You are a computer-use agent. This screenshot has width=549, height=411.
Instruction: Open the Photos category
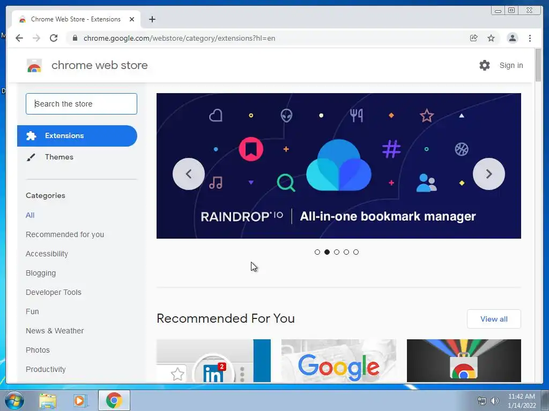click(38, 350)
